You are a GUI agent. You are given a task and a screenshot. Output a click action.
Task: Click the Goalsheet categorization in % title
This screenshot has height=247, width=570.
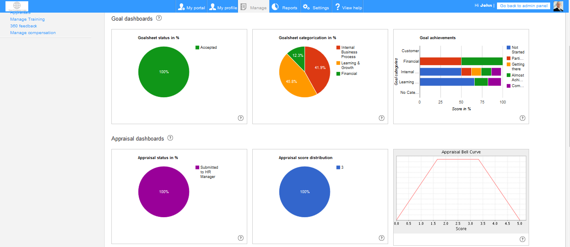tap(308, 38)
